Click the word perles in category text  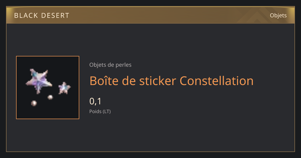coord(123,65)
